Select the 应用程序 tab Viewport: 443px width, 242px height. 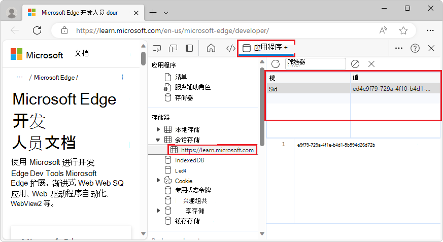(266, 48)
